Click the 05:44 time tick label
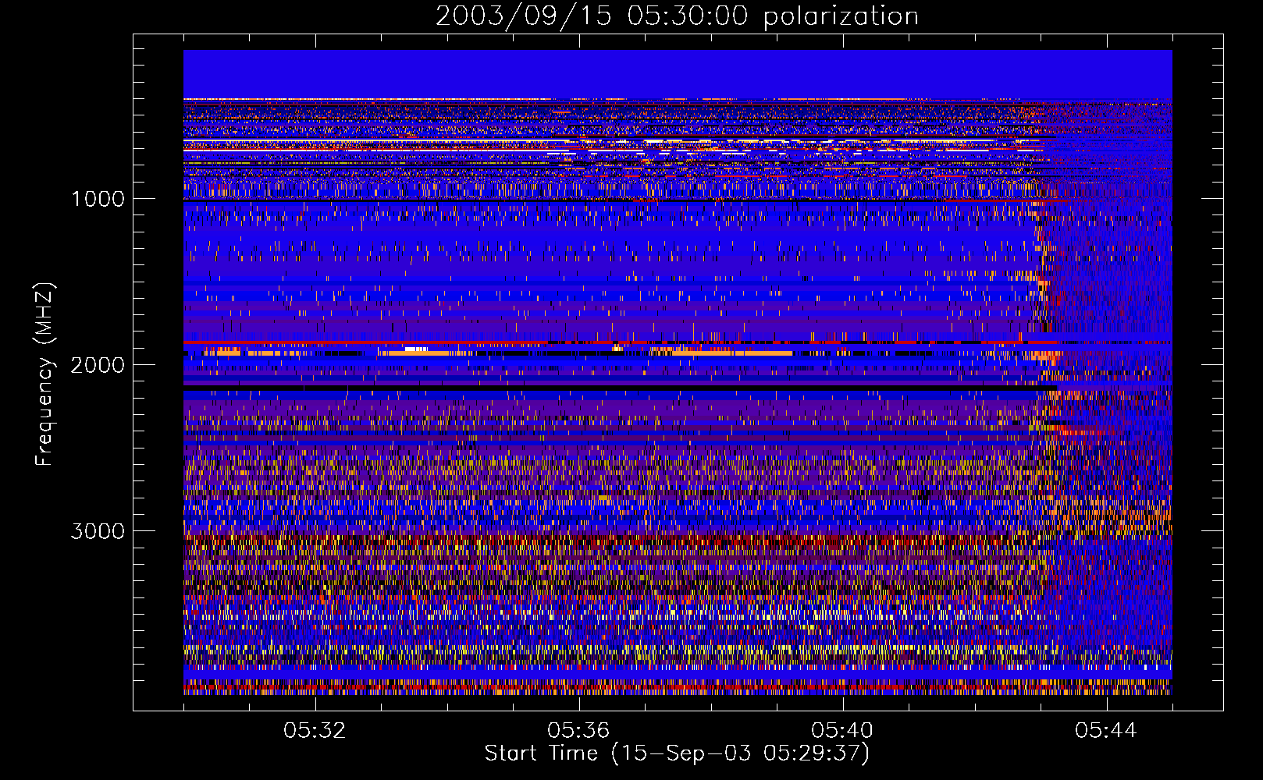 pos(1106,731)
